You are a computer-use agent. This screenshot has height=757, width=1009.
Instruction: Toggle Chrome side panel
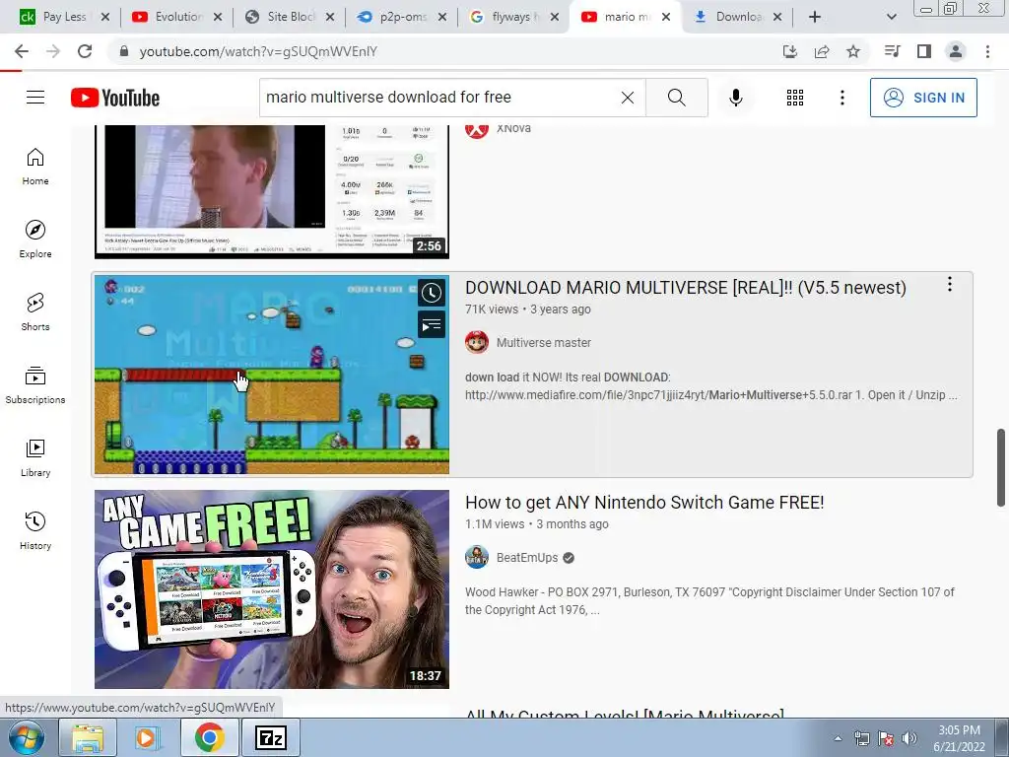(x=924, y=51)
